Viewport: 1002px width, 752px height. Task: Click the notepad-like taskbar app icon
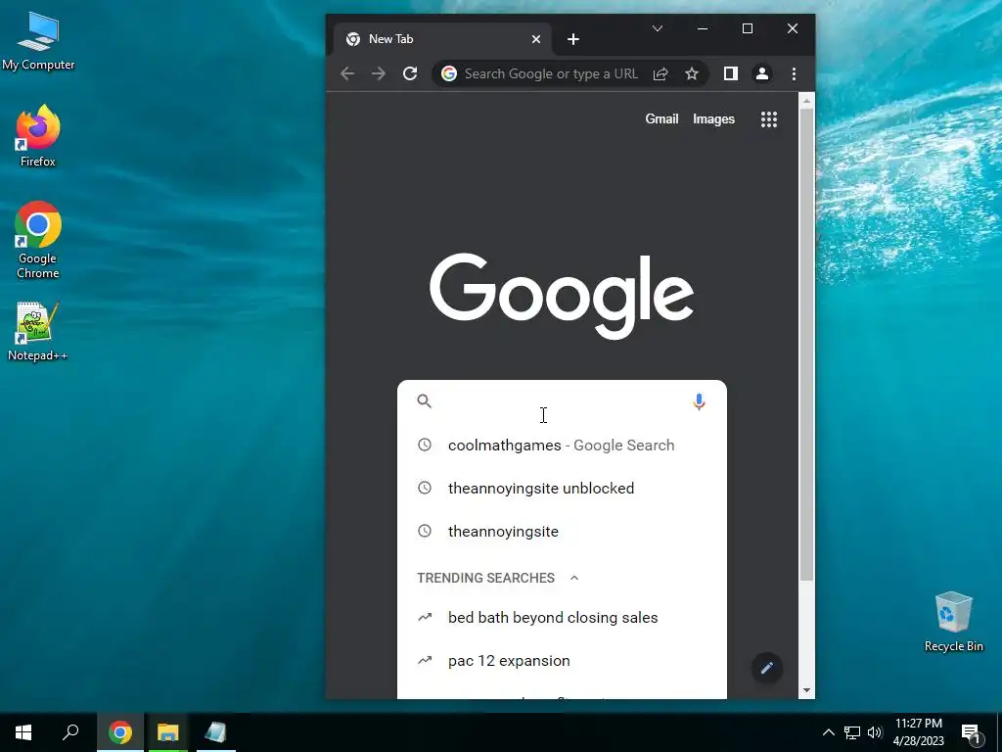tap(216, 732)
